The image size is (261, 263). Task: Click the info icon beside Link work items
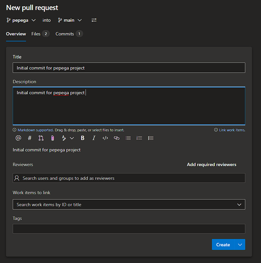[216, 130]
